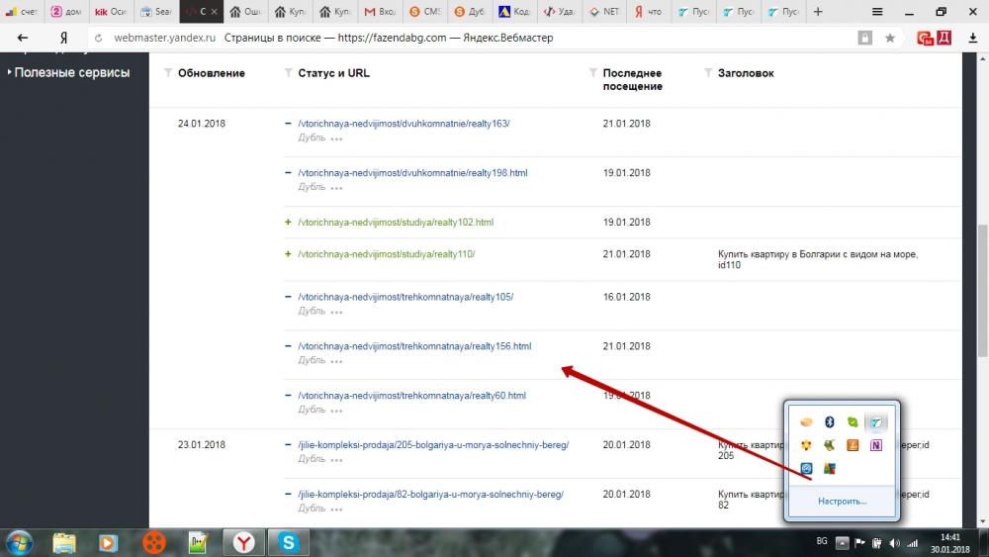Filter the Обновление column

(168, 73)
